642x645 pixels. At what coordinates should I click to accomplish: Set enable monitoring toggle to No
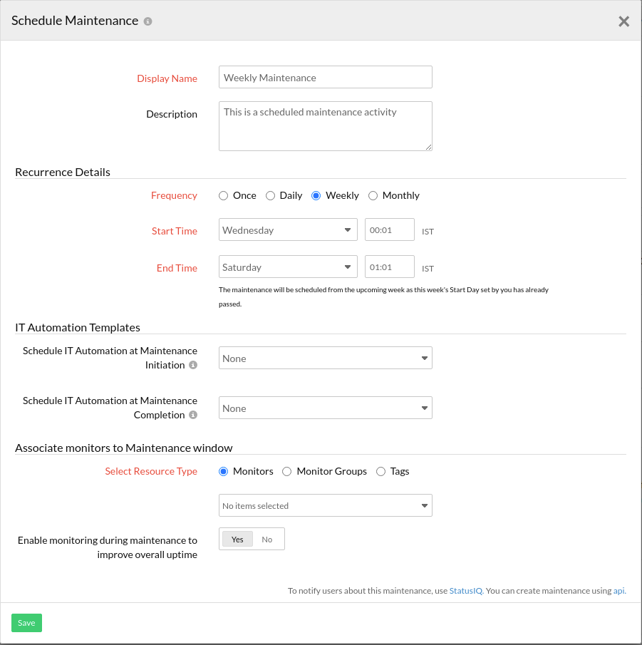(267, 540)
